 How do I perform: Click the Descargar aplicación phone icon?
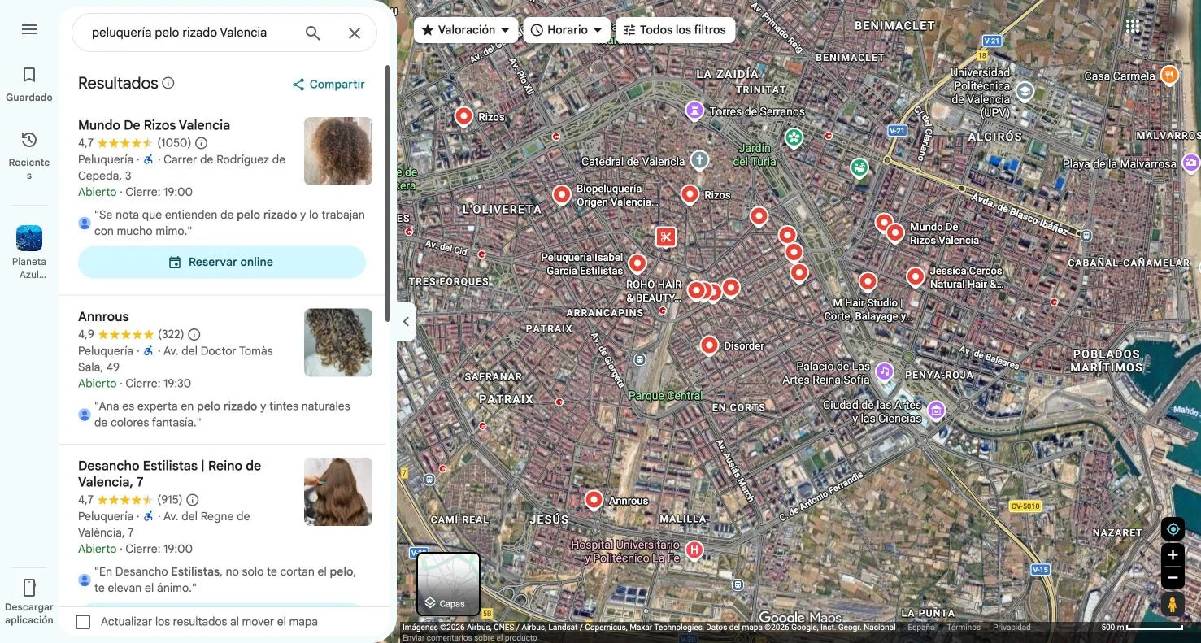point(29,588)
